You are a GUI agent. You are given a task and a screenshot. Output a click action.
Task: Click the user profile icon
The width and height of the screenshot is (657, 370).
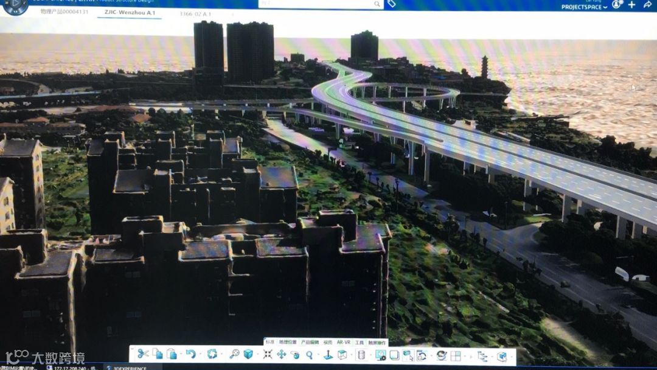pos(616,5)
